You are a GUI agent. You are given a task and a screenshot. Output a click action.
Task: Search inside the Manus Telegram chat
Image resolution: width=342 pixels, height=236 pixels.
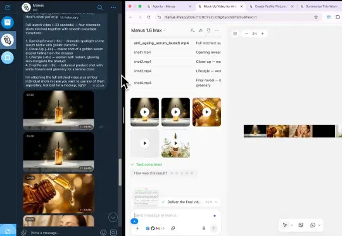100,8
